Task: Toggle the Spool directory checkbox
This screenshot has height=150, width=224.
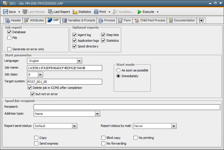Action: (x=75, y=46)
